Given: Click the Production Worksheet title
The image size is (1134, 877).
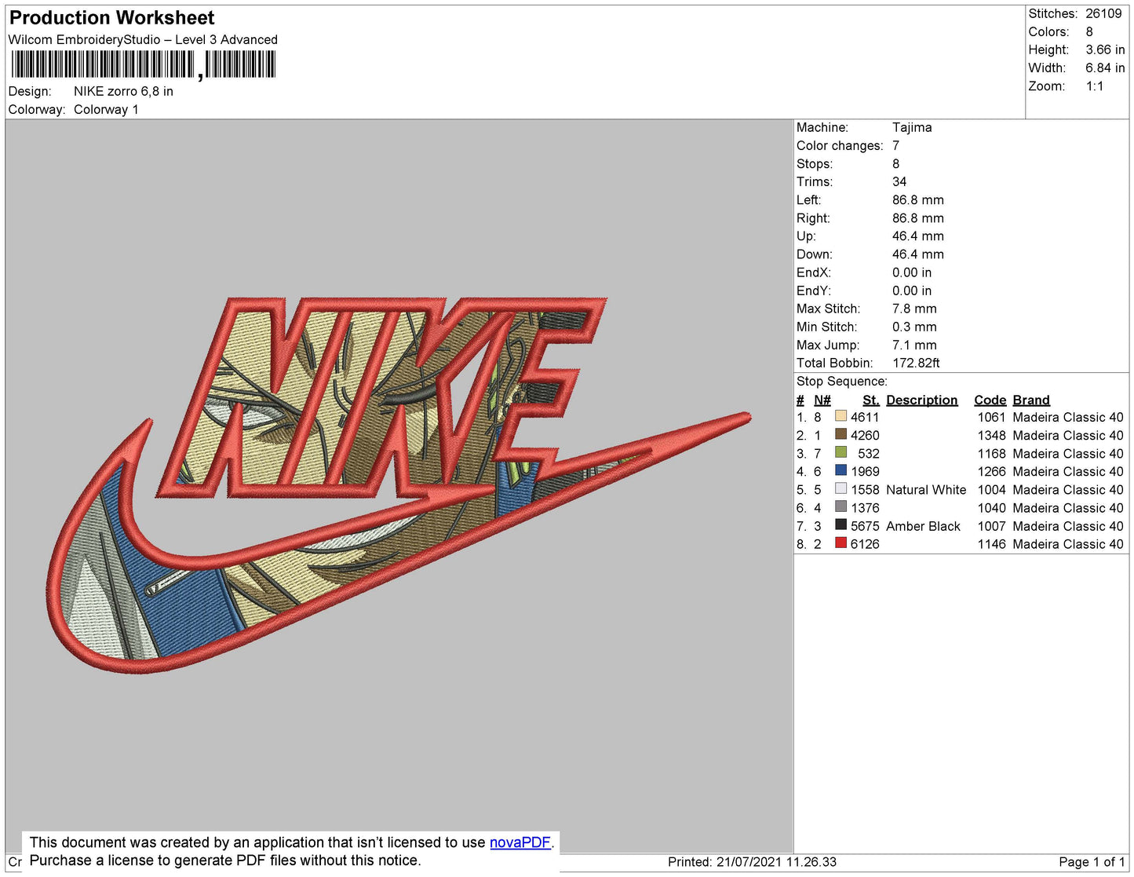Looking at the screenshot, I should 112,18.
